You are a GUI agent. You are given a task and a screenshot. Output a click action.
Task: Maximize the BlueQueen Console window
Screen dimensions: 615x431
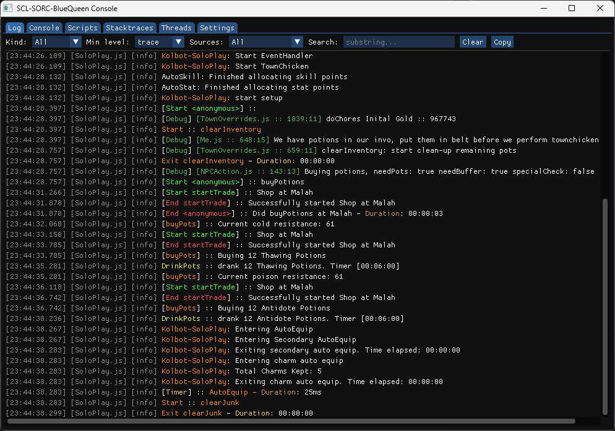click(x=572, y=8)
